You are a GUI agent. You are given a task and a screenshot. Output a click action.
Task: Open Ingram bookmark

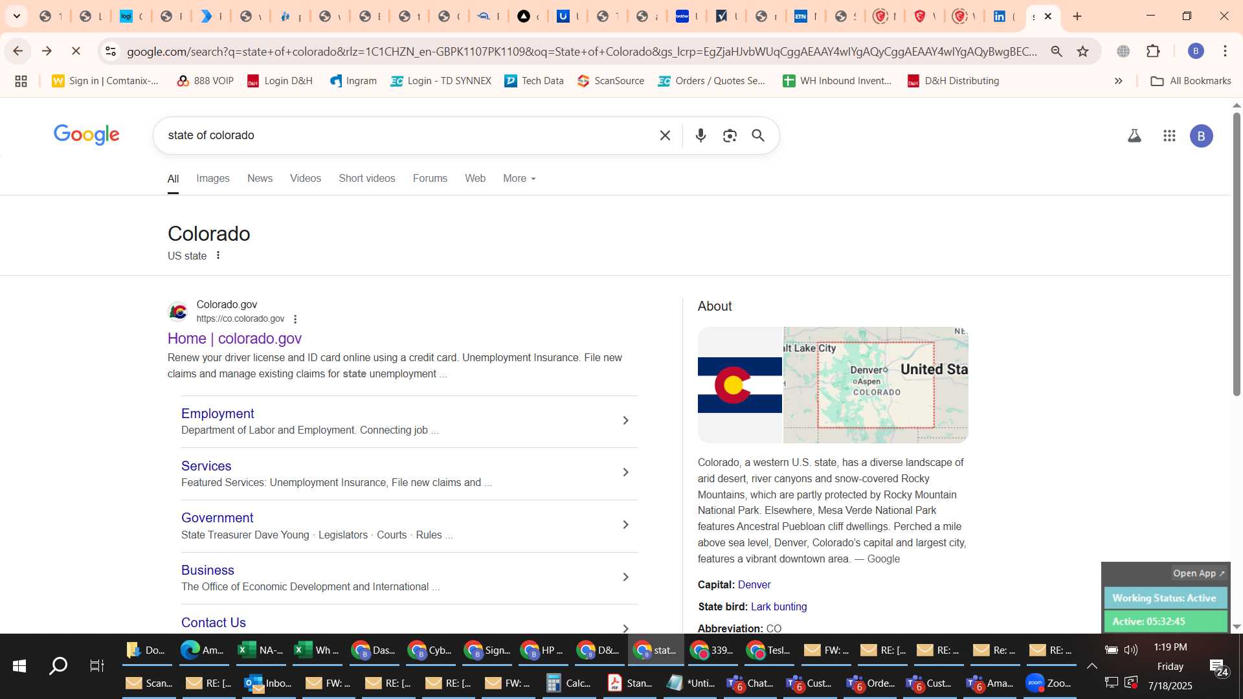coord(353,81)
